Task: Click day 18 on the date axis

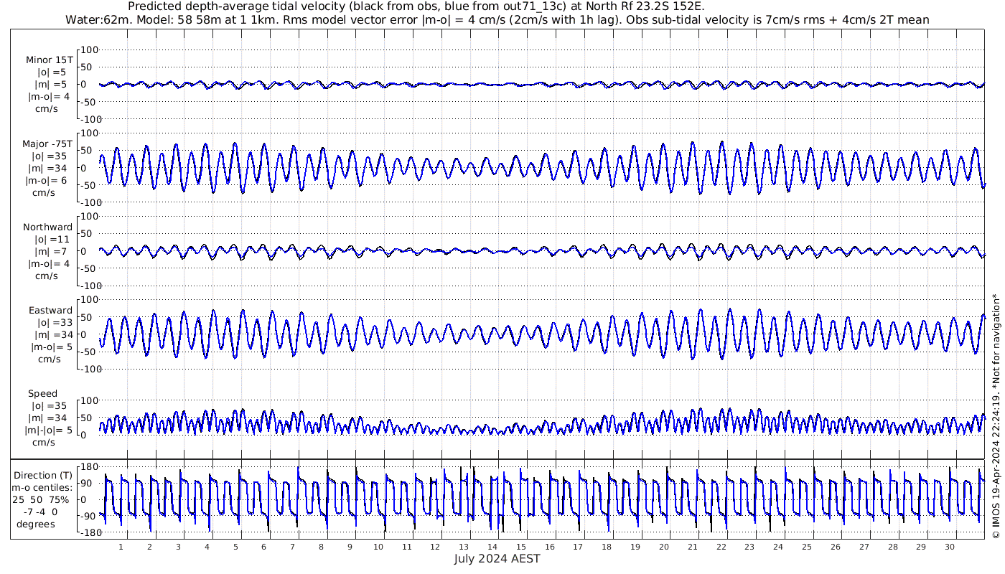Action: [x=607, y=547]
